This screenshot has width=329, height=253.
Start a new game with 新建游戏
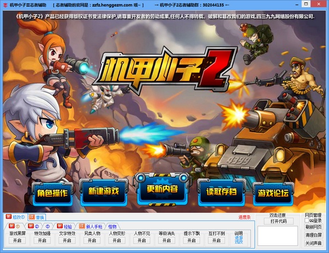[104, 192]
